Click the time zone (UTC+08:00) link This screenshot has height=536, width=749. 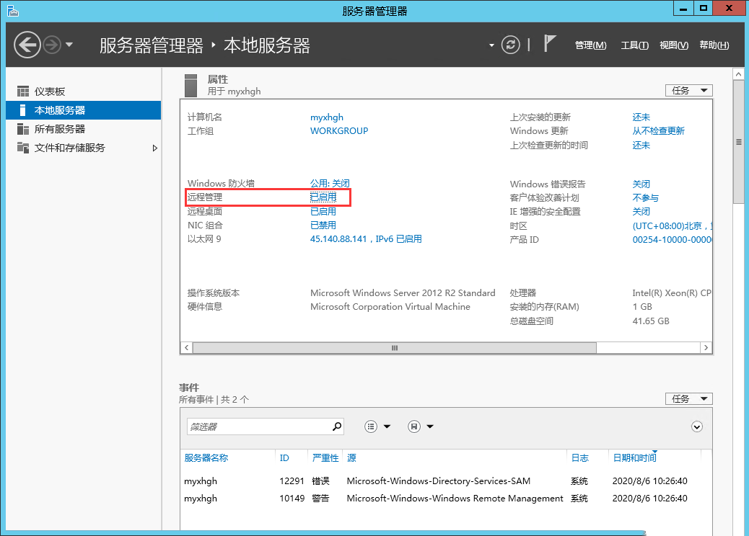[x=672, y=225]
